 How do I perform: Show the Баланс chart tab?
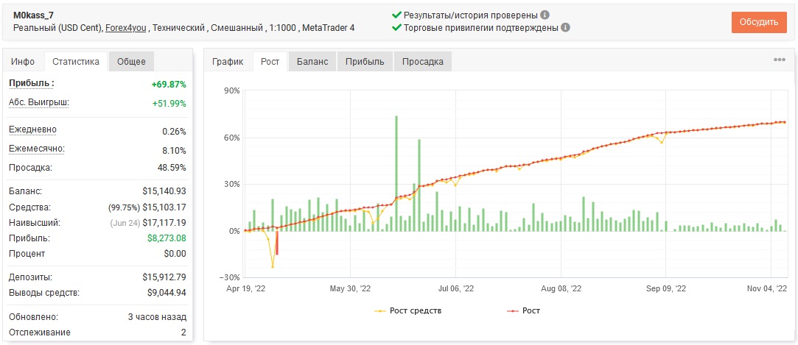coord(312,62)
